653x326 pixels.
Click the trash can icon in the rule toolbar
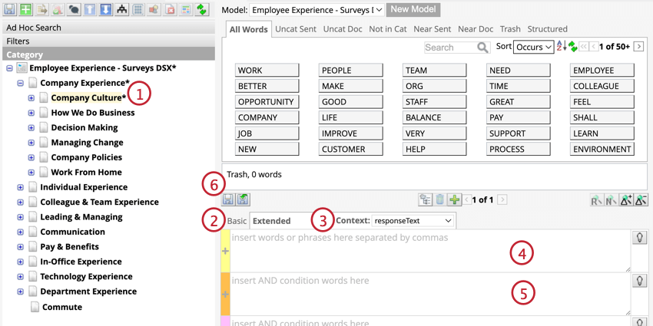(x=439, y=200)
